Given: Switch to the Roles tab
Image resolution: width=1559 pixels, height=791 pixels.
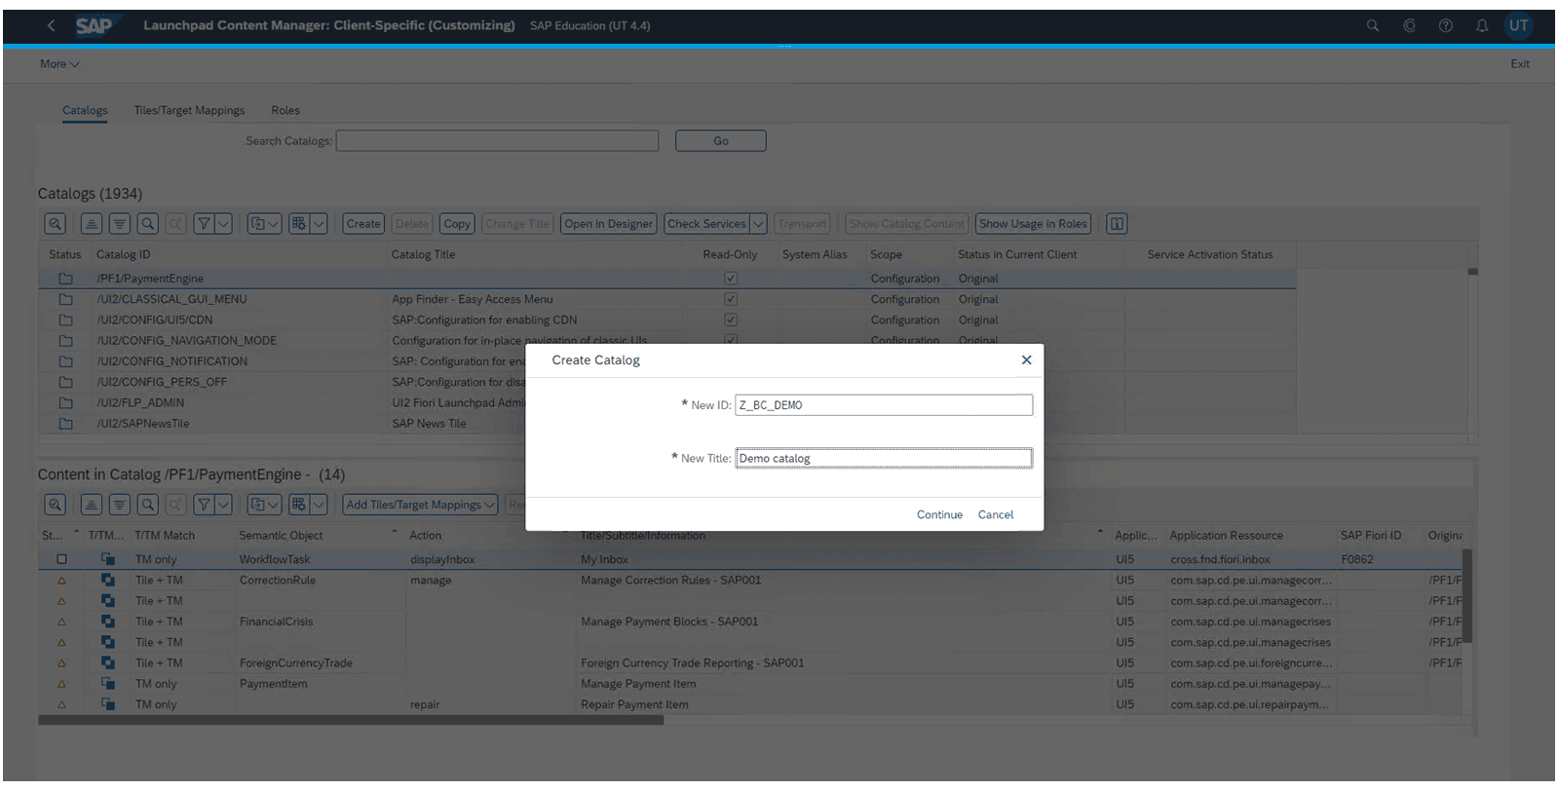Looking at the screenshot, I should (x=285, y=111).
